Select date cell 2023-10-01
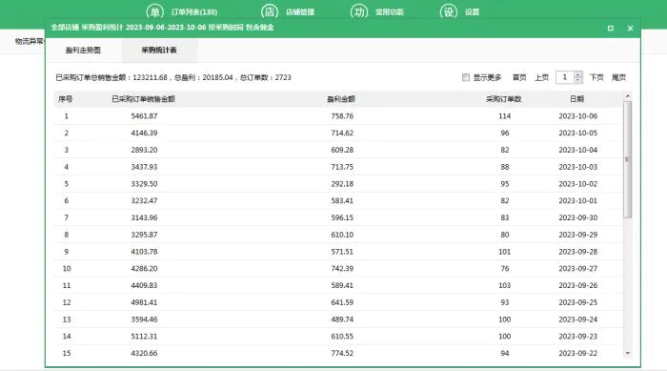The height and width of the screenshot is (371, 667). click(578, 200)
